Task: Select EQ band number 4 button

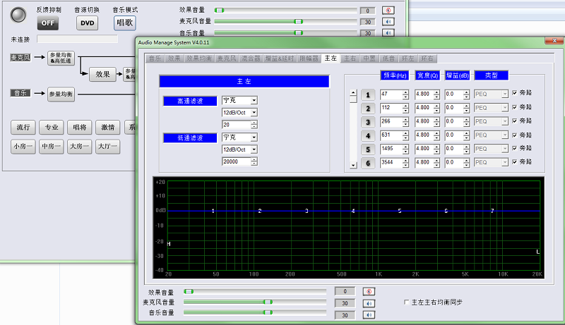Action: point(367,135)
